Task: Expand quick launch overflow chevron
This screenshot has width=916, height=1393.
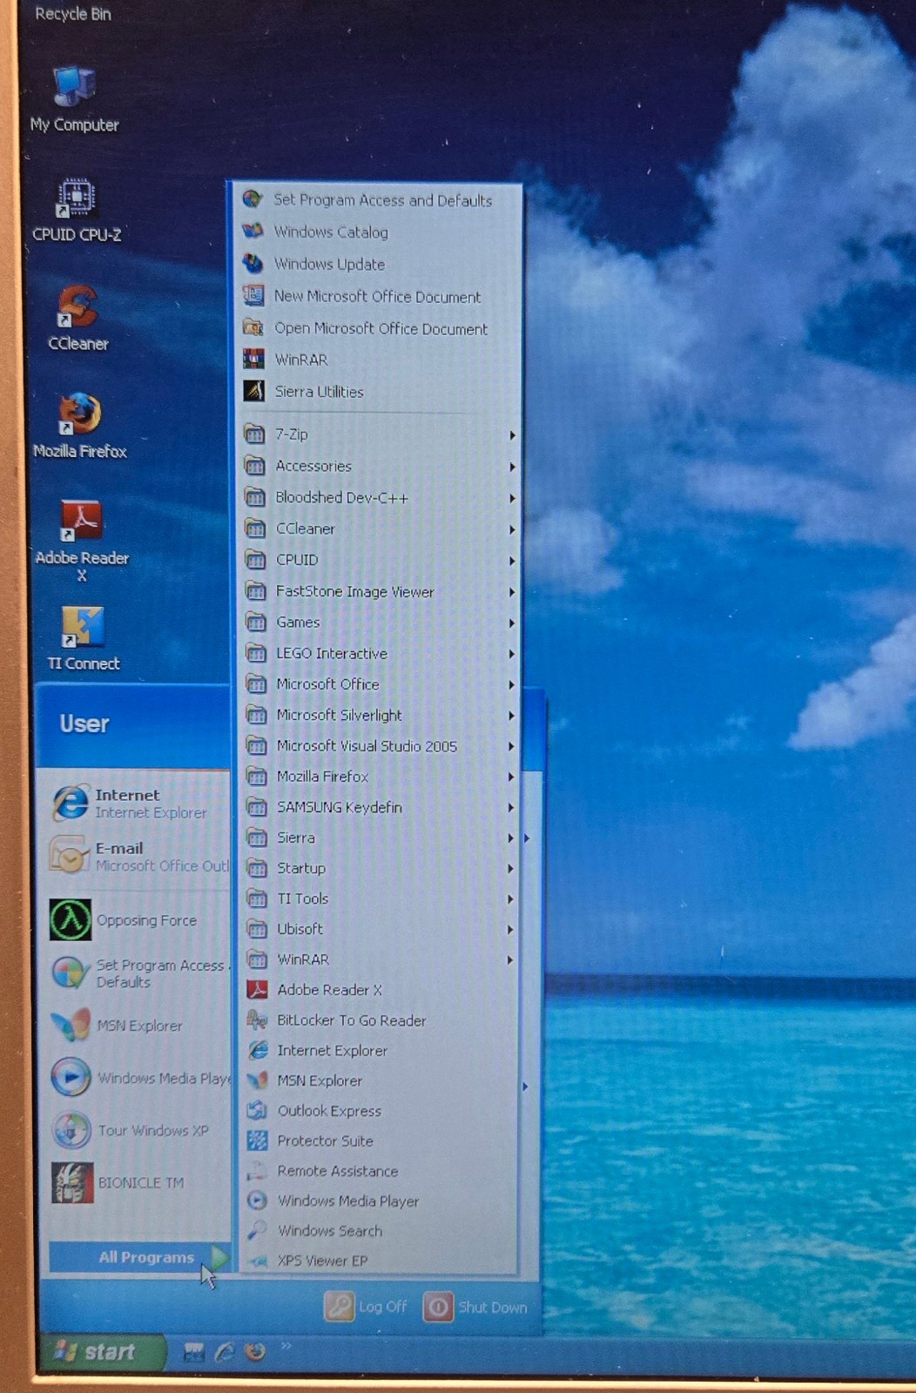Action: 286,1347
